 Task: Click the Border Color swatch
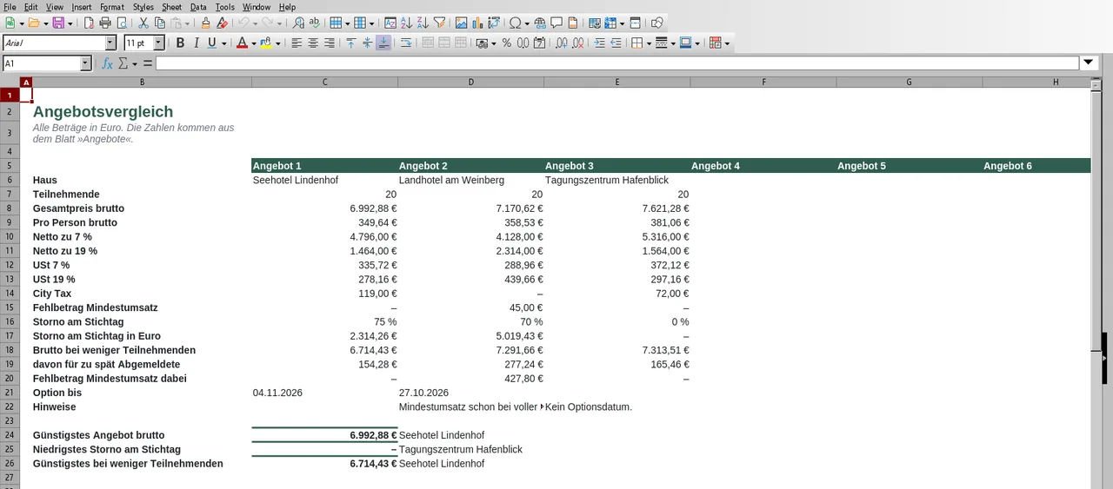point(685,43)
